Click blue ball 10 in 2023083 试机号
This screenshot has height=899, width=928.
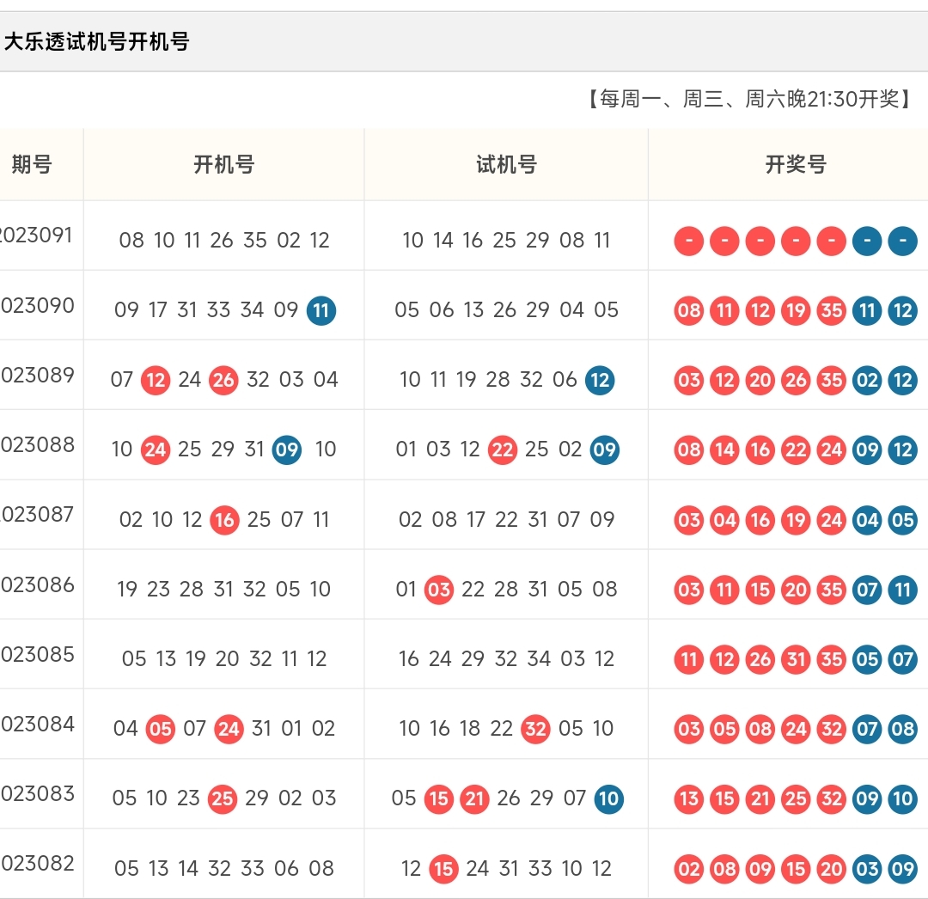(609, 799)
